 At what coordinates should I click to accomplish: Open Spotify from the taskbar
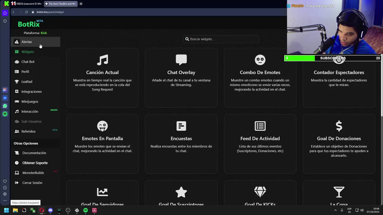[x=86, y=210]
